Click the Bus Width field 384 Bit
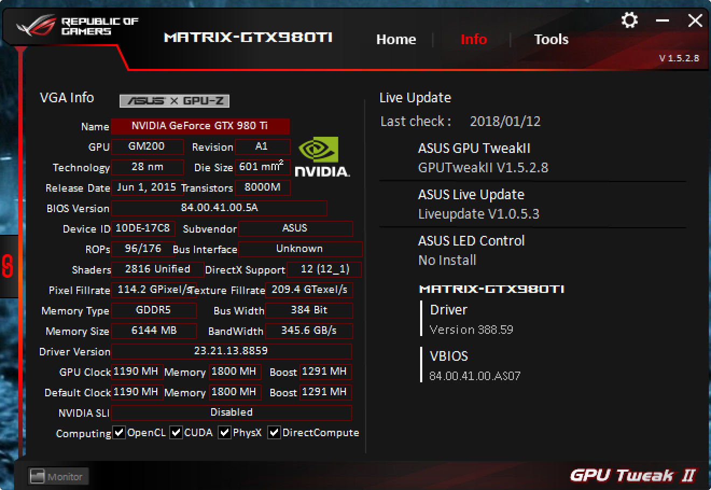711x490 pixels. point(309,310)
